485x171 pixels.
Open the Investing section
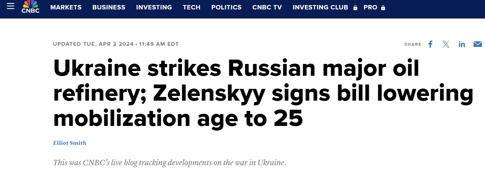(x=154, y=7)
